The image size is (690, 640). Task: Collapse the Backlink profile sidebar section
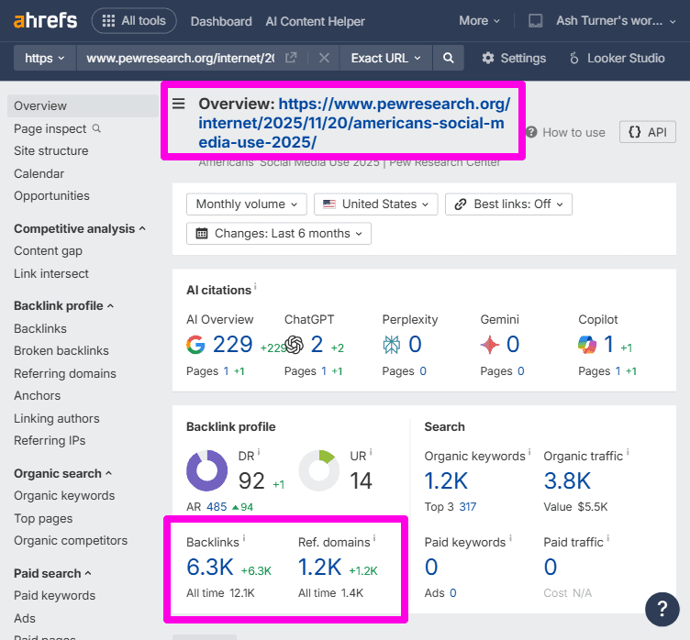pyautogui.click(x=64, y=305)
